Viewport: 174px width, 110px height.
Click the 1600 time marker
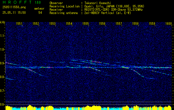[x=169, y=23]
